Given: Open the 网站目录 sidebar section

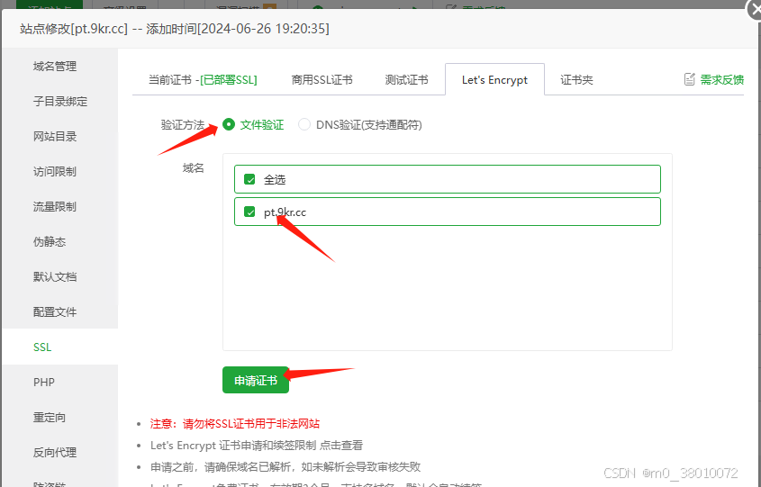Looking at the screenshot, I should [55, 136].
